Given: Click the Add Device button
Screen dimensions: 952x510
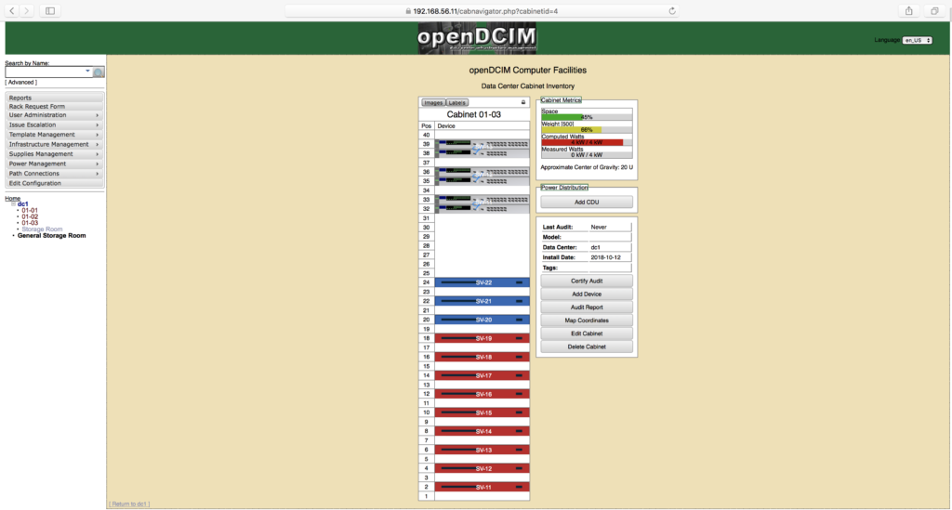Looking at the screenshot, I should 587,294.
